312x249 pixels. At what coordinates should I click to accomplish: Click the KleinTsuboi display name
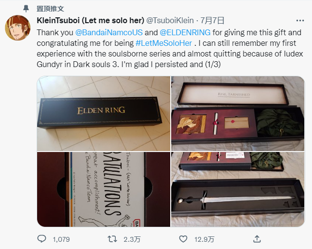(90, 20)
